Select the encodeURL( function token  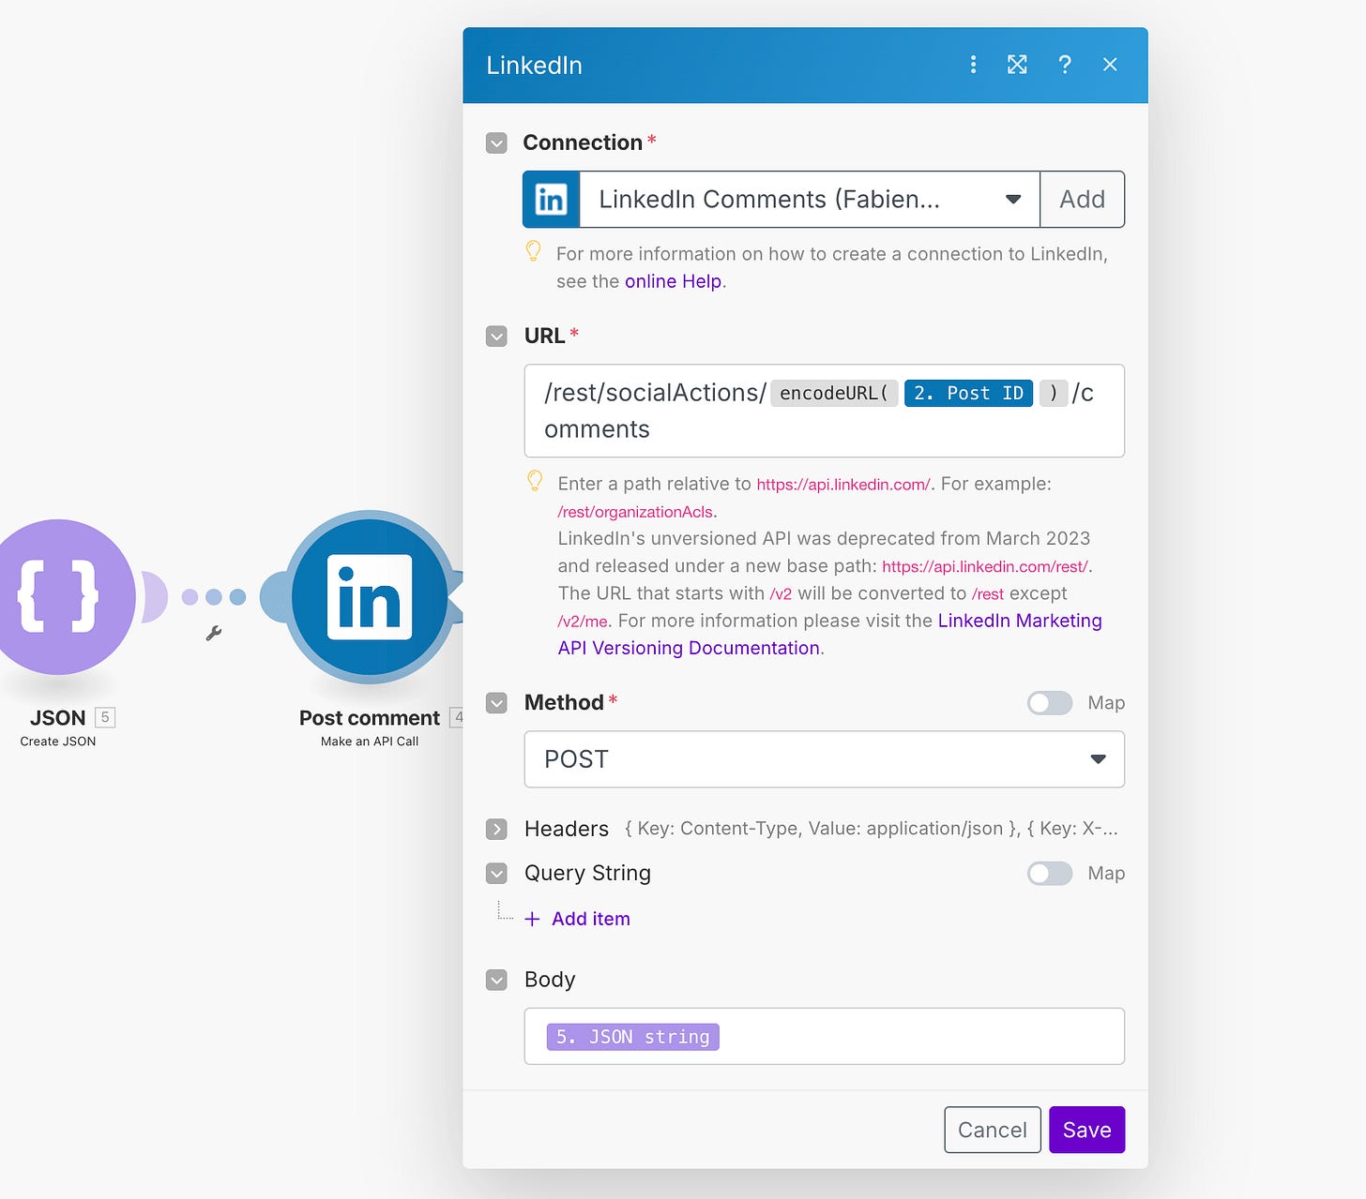click(834, 393)
